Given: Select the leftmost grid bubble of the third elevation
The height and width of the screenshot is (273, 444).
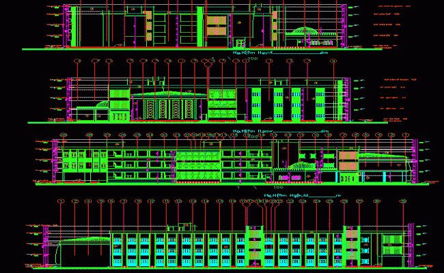Looking at the screenshot, I should [64, 135].
